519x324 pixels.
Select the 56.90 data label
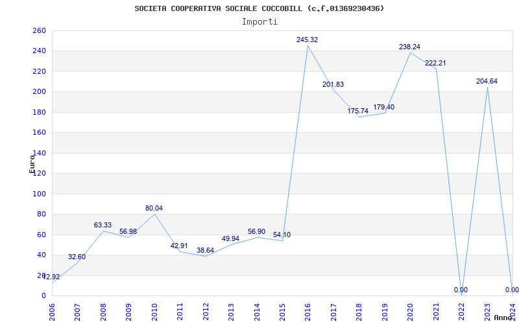tap(256, 232)
